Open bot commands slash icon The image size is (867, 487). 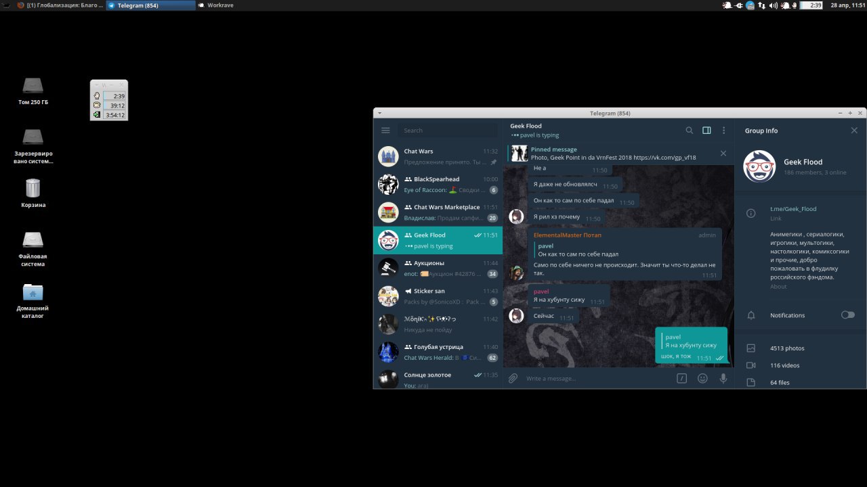(x=682, y=378)
